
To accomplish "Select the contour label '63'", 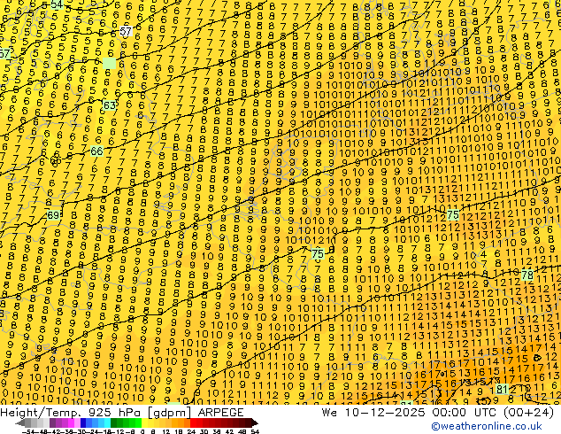I will (109, 105).
